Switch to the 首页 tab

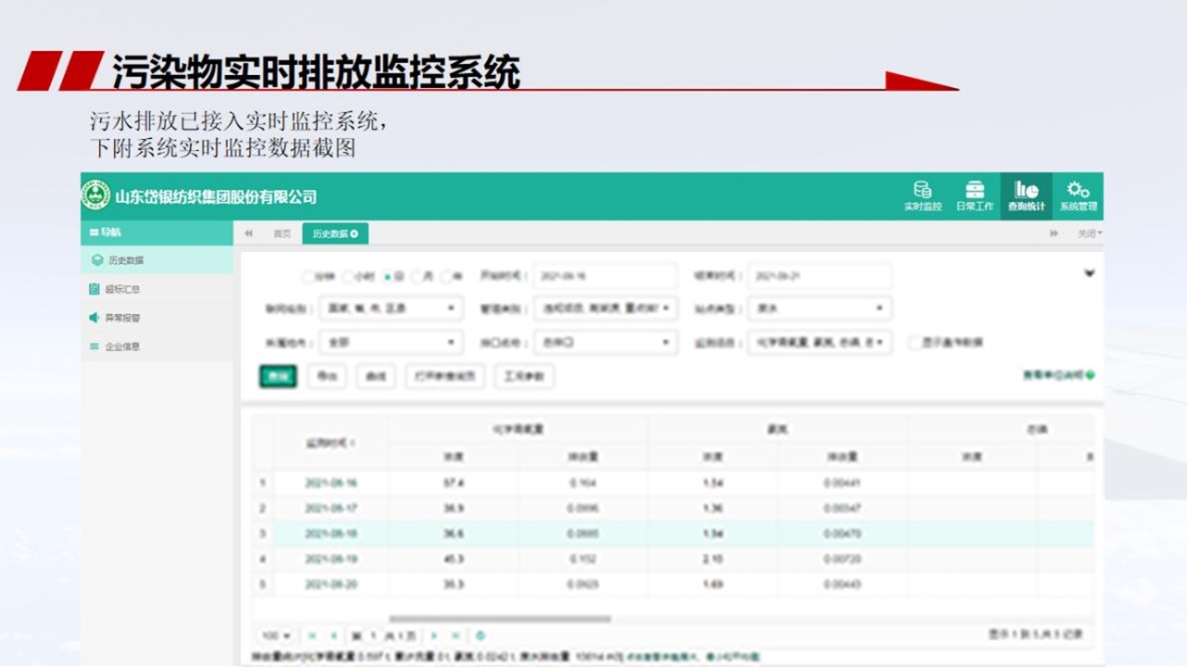[x=282, y=234]
